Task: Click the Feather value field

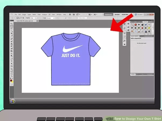Action: pos(33,18)
